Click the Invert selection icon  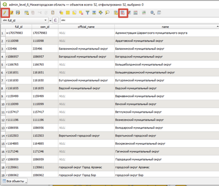(x=74, y=13)
